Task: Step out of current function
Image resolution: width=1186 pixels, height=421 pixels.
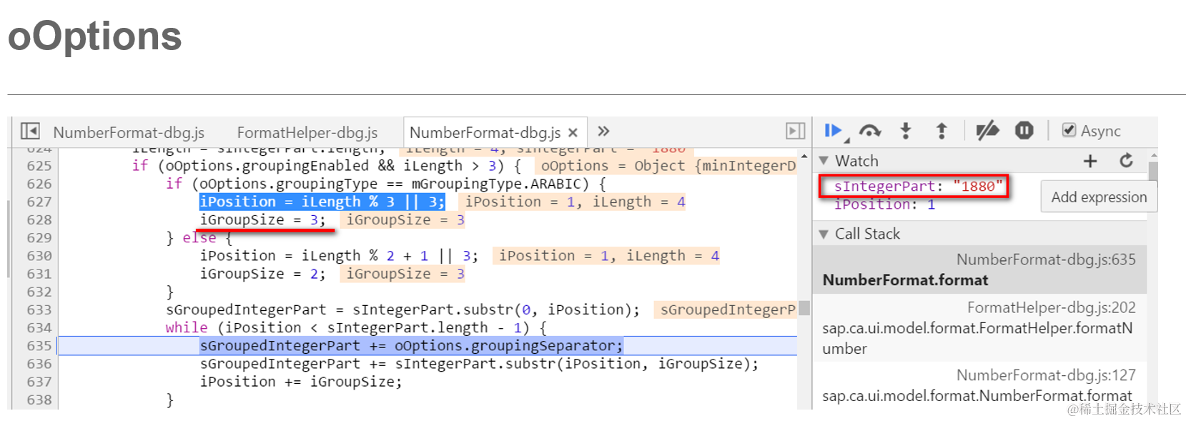Action: click(x=942, y=131)
